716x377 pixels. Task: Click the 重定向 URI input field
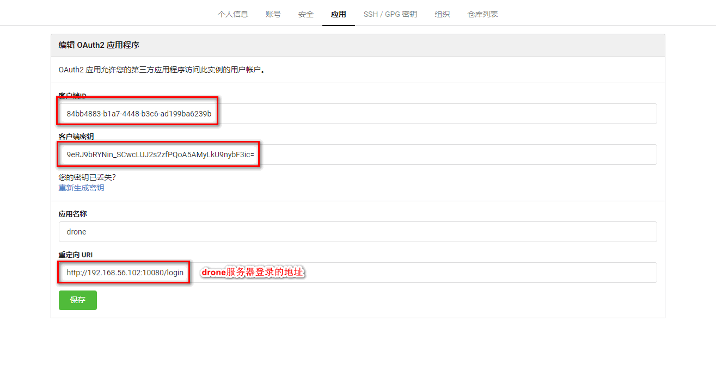358,273
